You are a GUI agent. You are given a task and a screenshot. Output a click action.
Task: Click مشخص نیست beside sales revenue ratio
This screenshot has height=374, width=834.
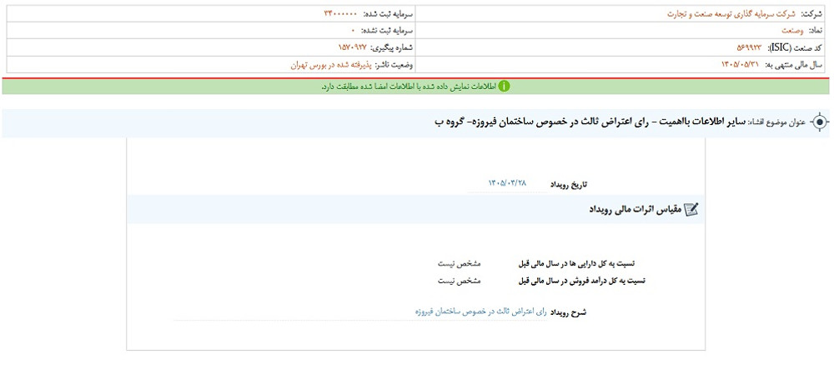(x=459, y=281)
